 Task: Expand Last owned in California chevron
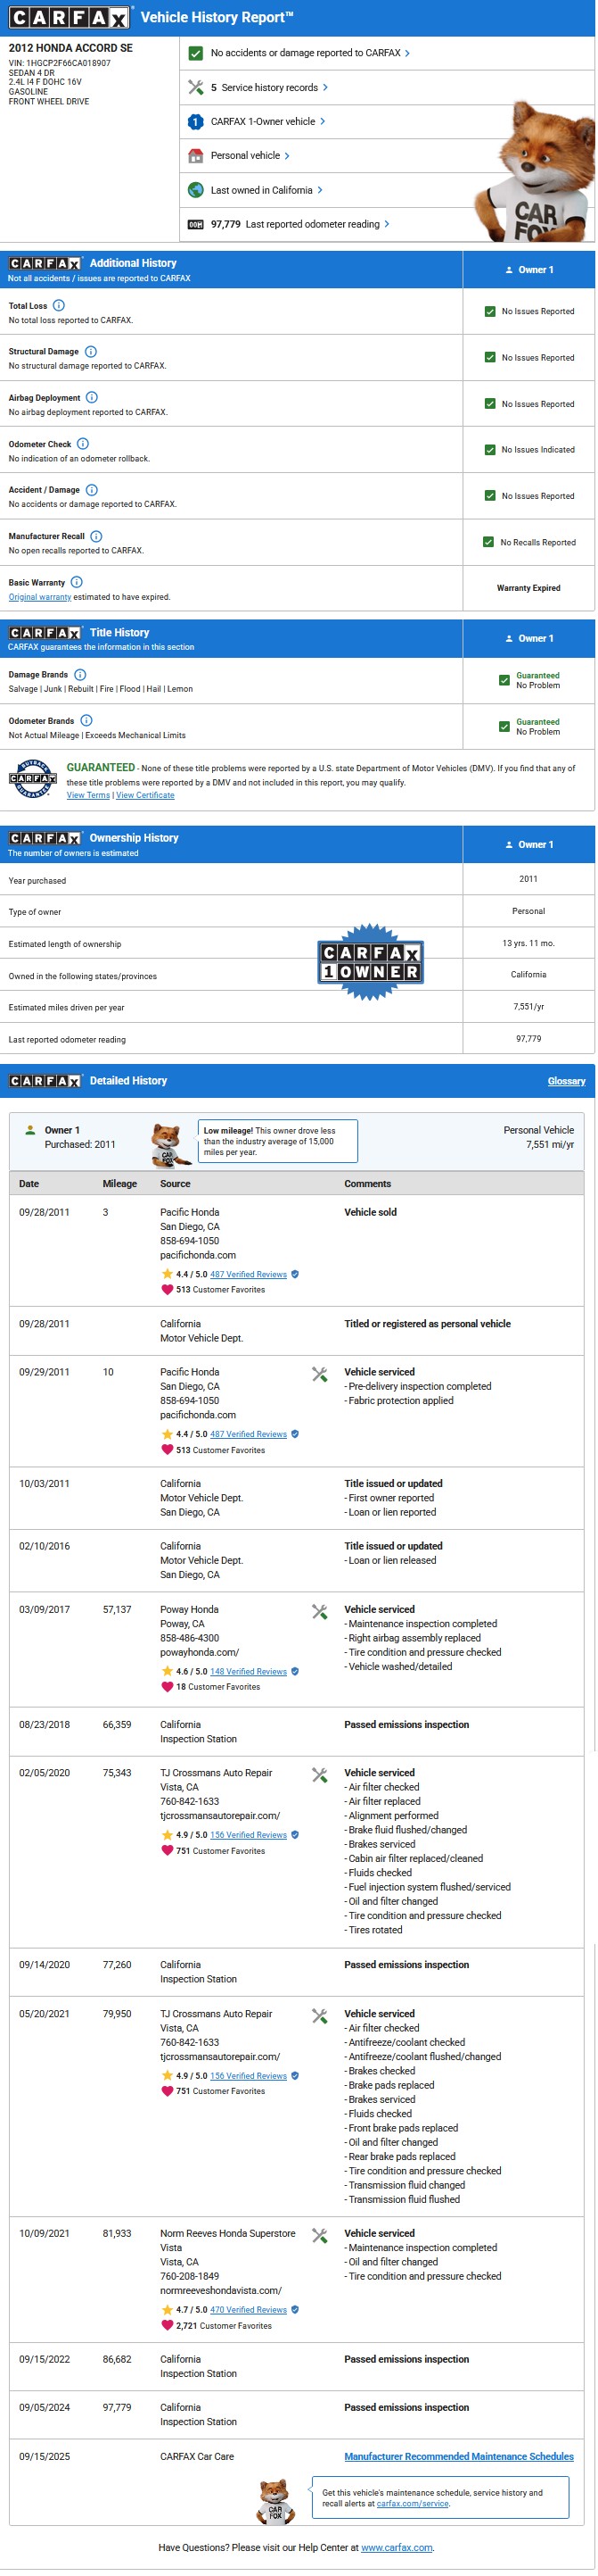click(321, 190)
